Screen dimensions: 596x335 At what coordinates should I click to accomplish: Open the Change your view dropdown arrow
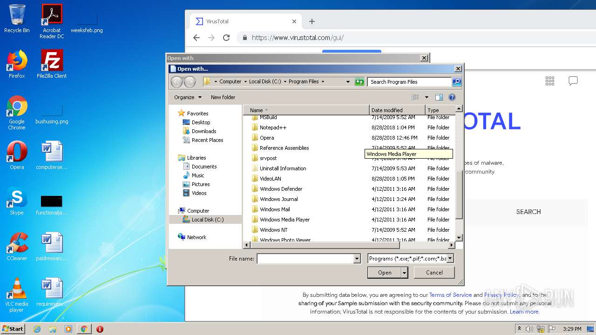coord(427,97)
